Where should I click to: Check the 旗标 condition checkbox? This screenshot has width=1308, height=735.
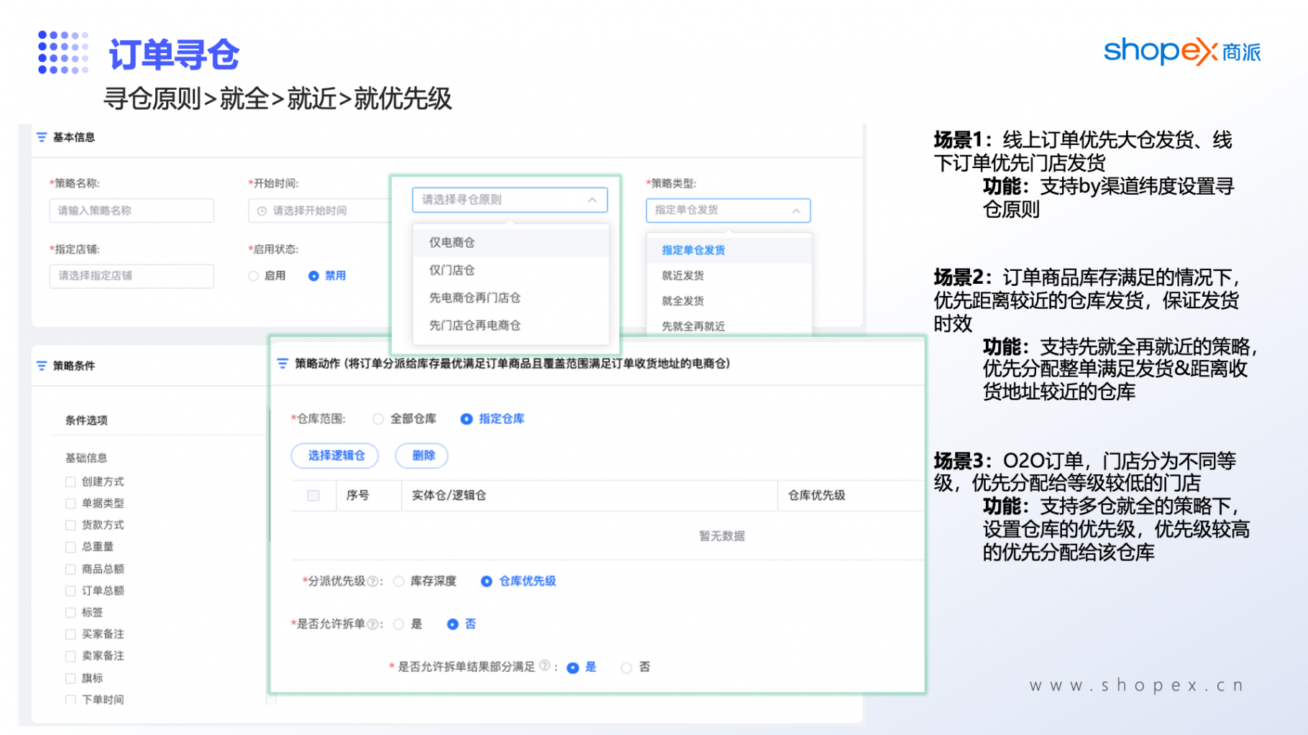70,678
